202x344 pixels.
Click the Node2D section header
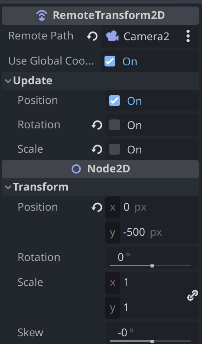100,169
